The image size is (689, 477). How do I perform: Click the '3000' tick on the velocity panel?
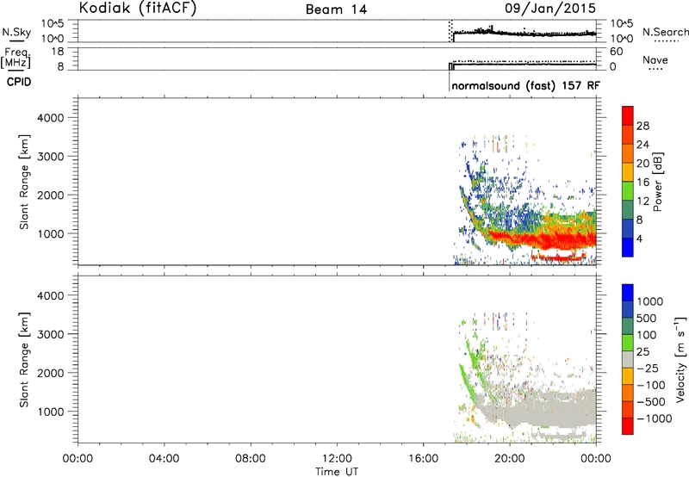(50, 334)
